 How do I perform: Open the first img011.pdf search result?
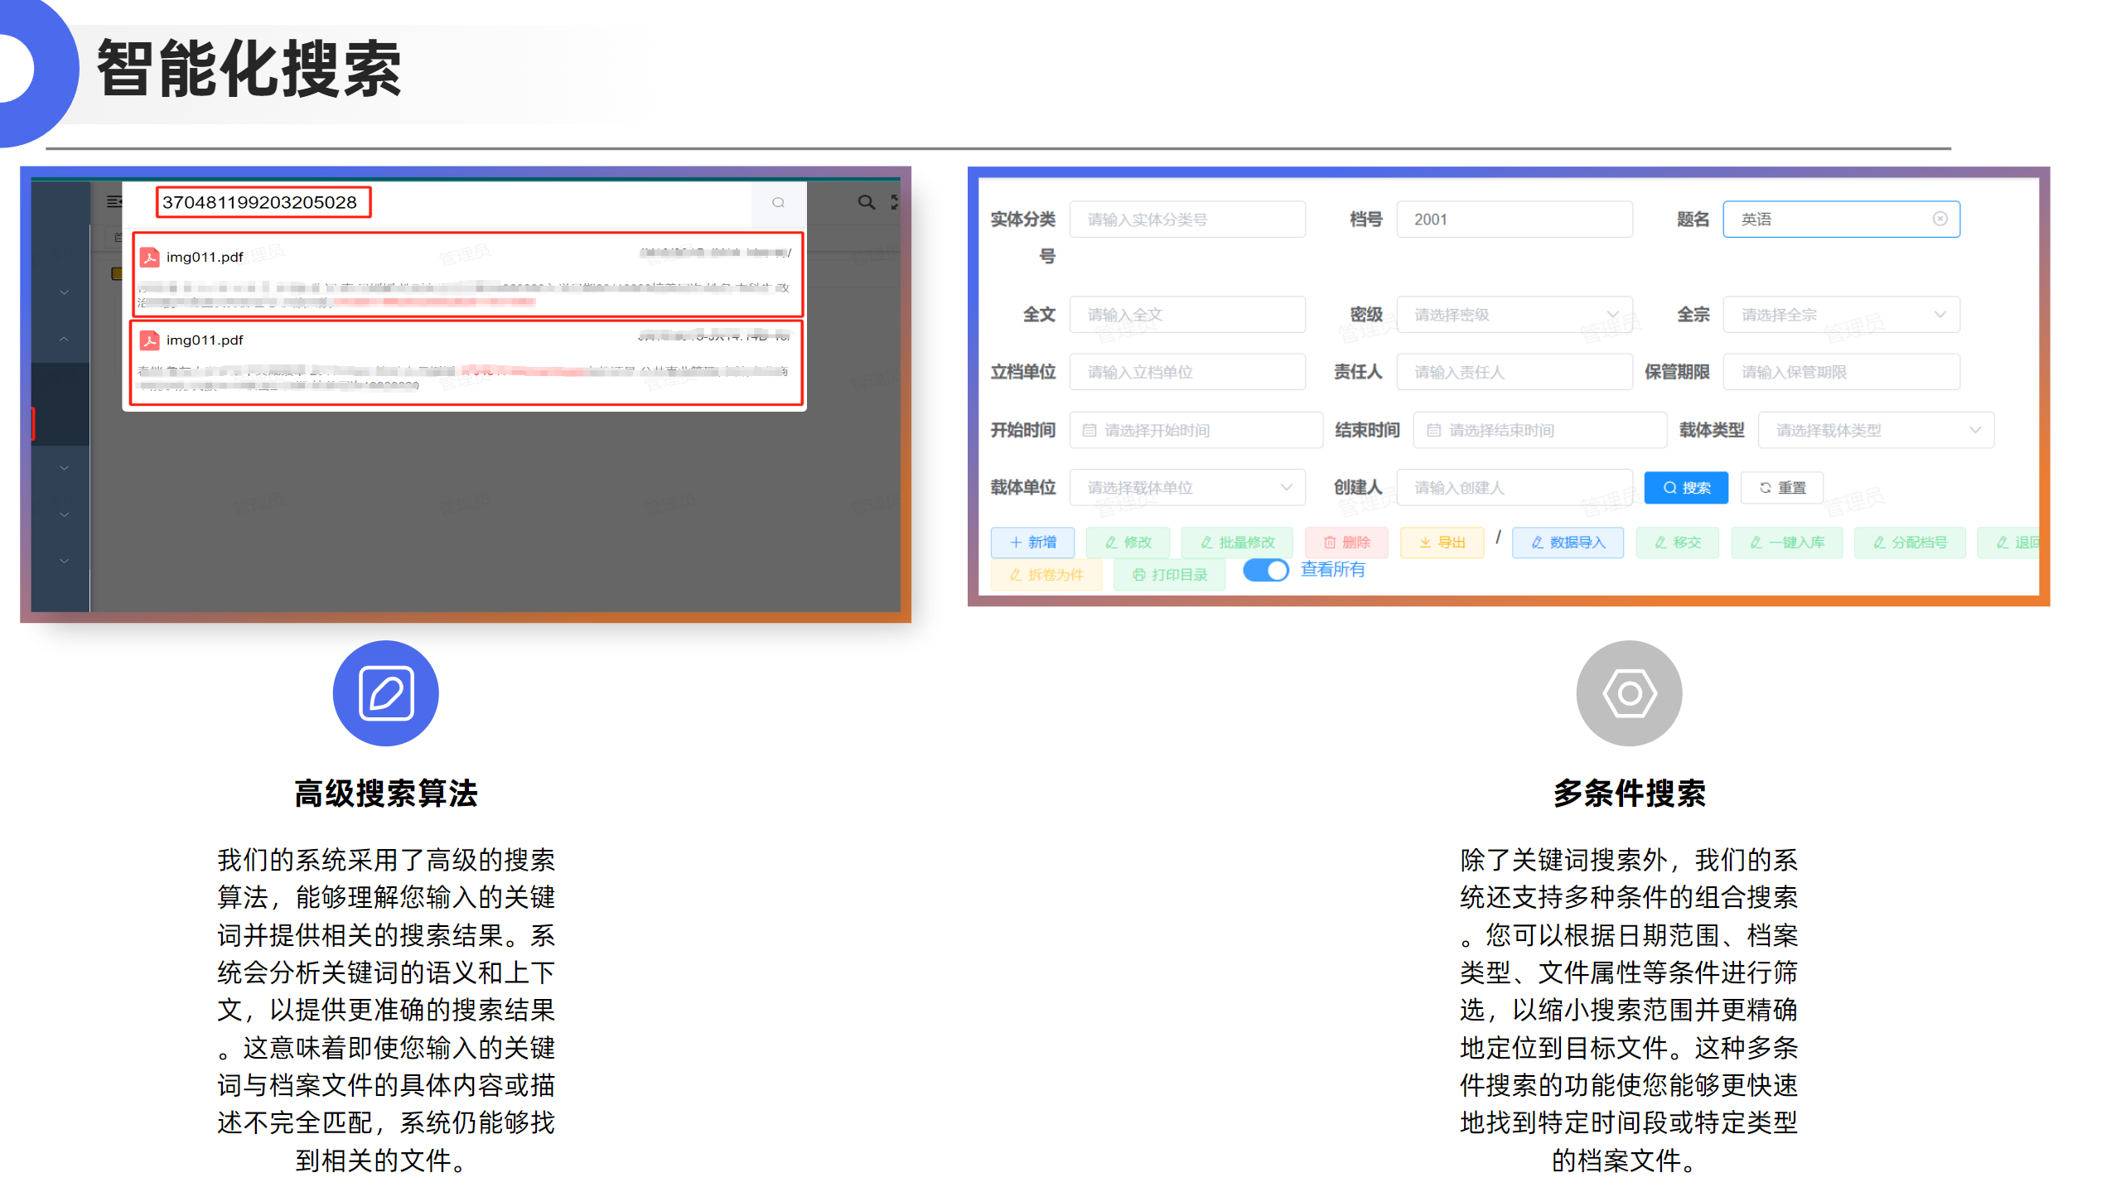tap(205, 257)
